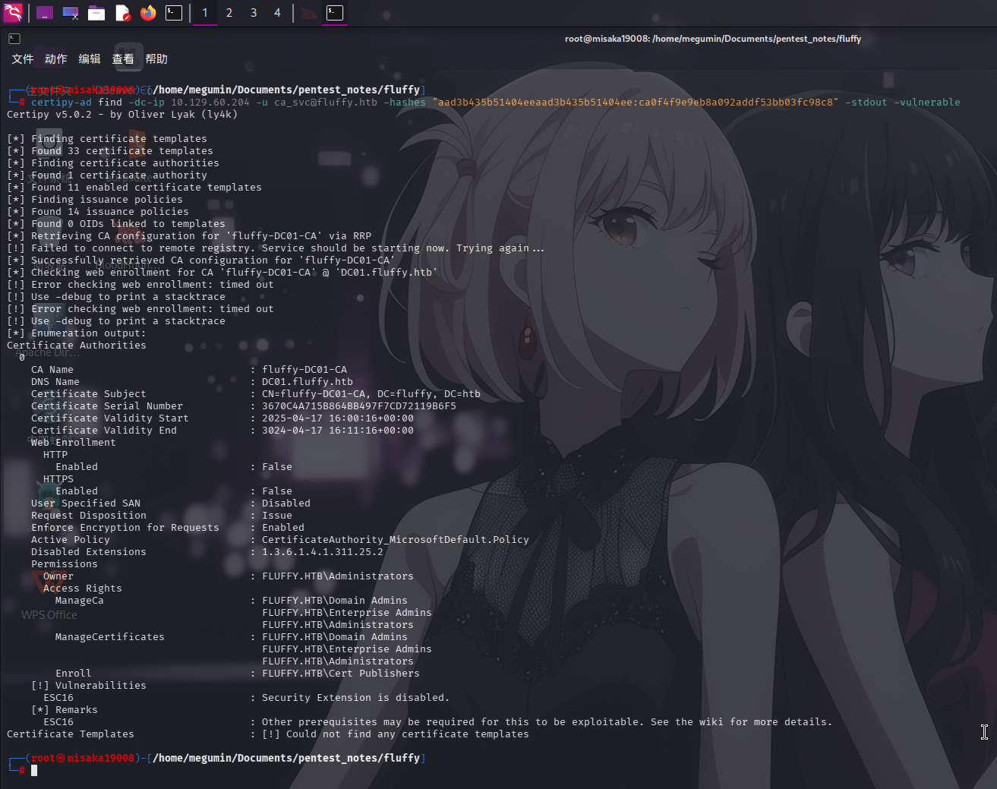This screenshot has height=789, width=997.
Task: Click the Active Policy value
Action: click(396, 540)
